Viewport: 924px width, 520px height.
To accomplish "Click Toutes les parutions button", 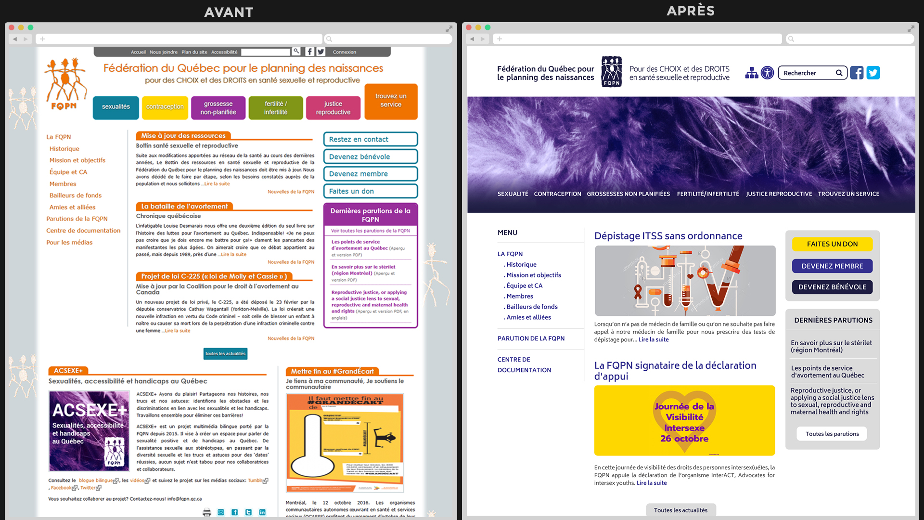I will click(832, 434).
